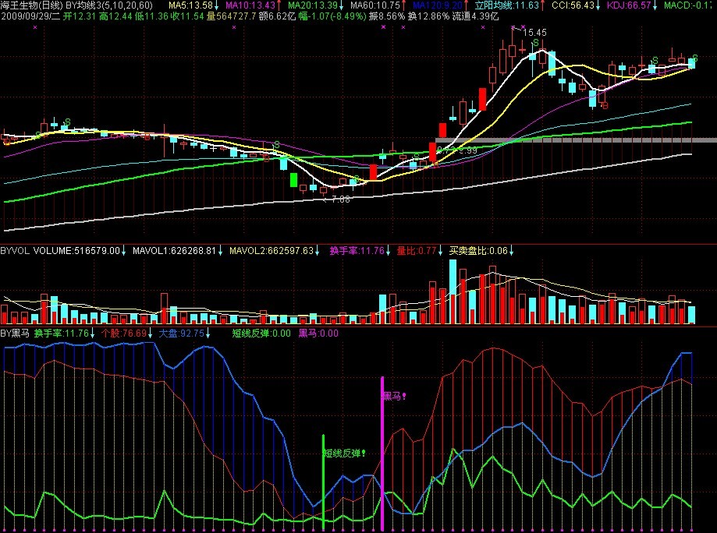The width and height of the screenshot is (717, 533).
Task: Select the green 短线反弹! signal marker
Action: (x=344, y=453)
